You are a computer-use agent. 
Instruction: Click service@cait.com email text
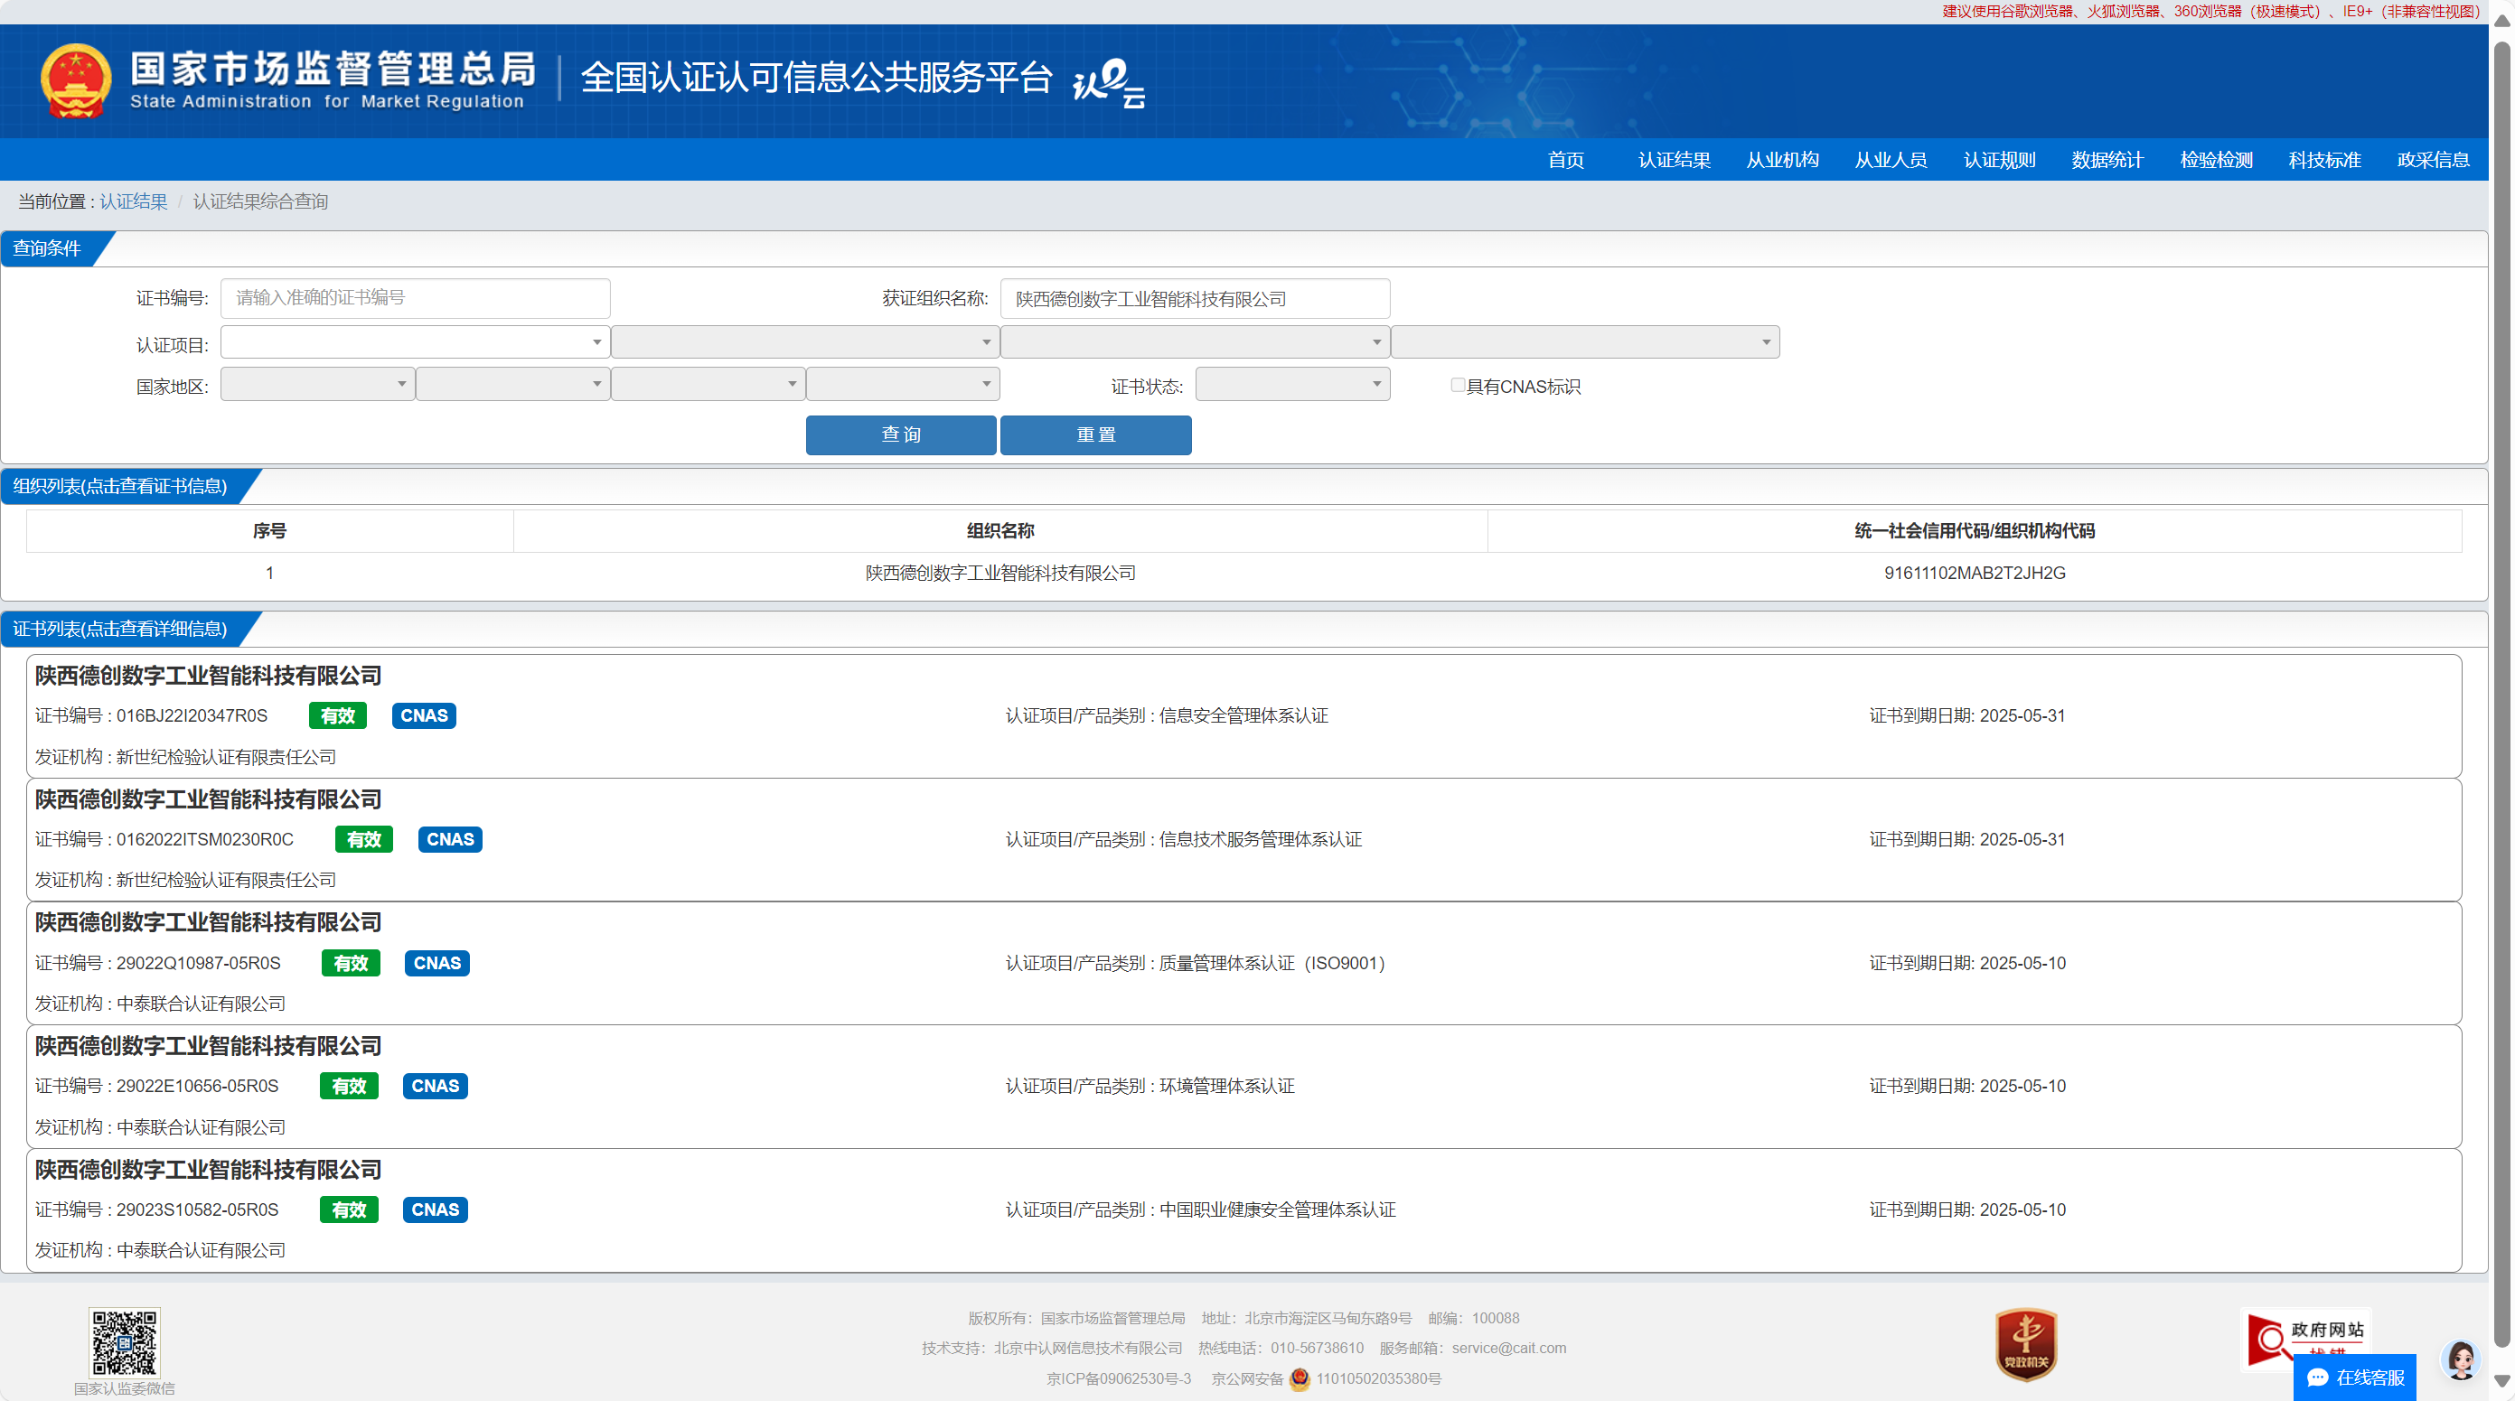pos(1508,1349)
